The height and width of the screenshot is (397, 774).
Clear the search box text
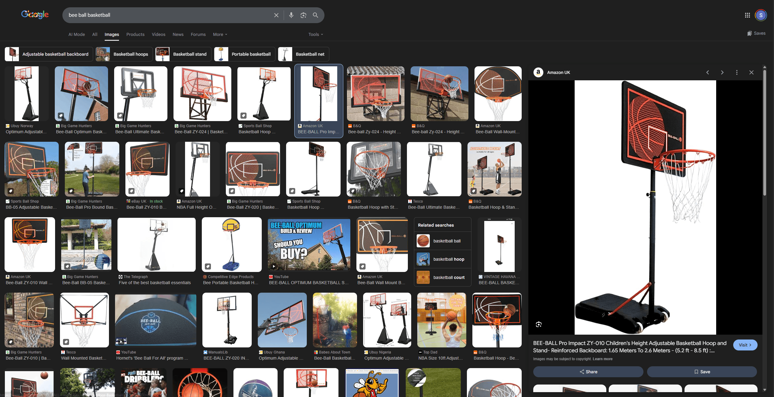pyautogui.click(x=276, y=15)
